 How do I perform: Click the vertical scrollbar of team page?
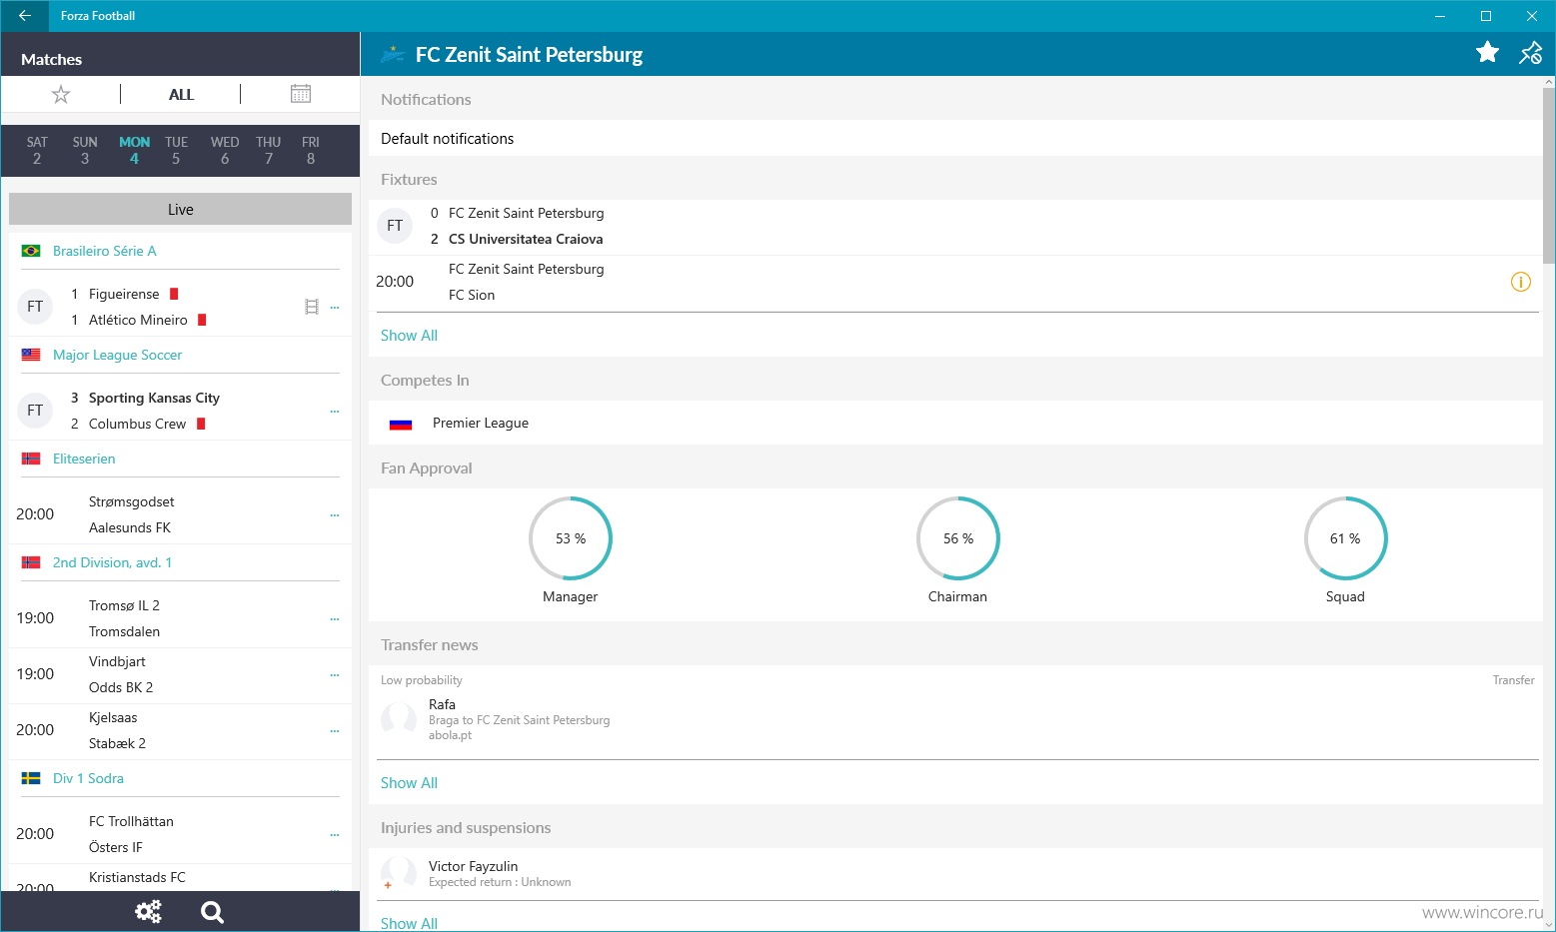pyautogui.click(x=1549, y=175)
